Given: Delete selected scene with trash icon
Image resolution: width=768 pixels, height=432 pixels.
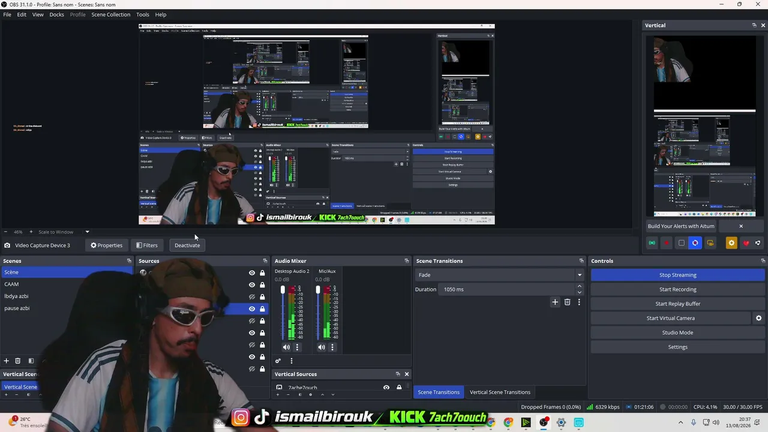Looking at the screenshot, I should [x=18, y=361].
